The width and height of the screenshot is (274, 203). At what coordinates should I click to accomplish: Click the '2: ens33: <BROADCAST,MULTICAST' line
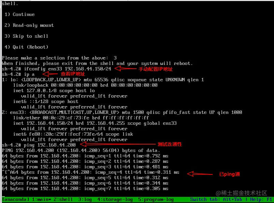[x=122, y=112]
